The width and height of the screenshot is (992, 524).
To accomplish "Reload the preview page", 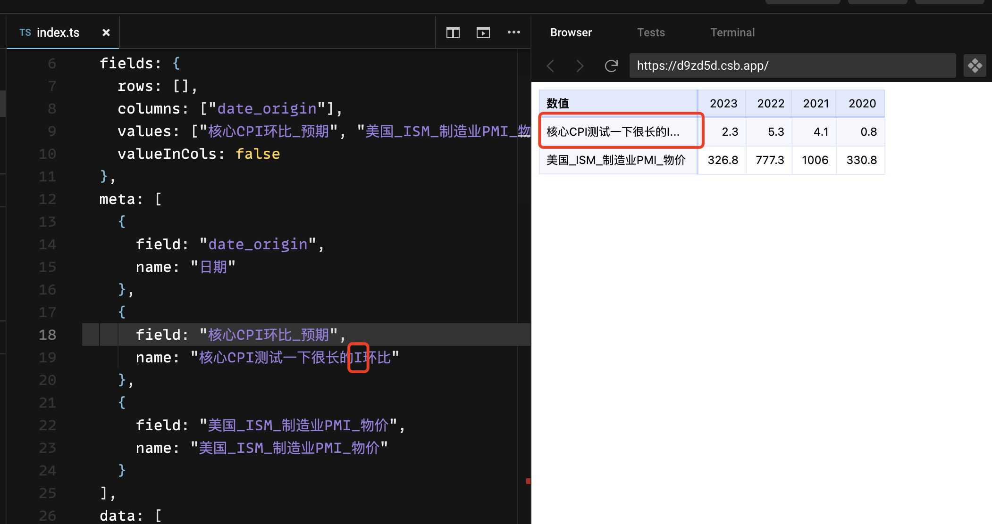I will tap(611, 66).
